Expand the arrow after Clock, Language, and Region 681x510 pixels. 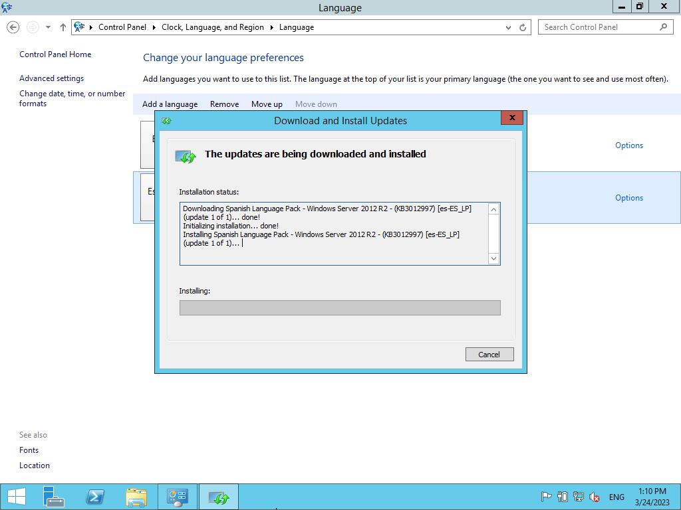click(x=272, y=27)
